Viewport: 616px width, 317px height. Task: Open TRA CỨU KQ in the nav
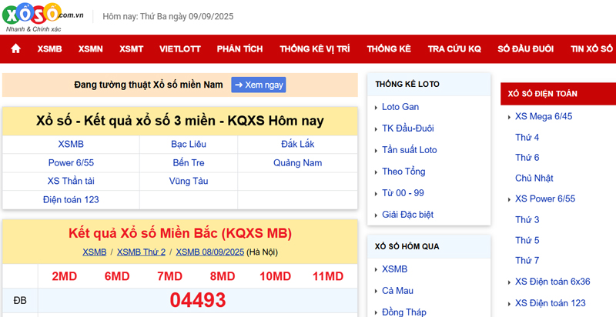[x=454, y=49]
